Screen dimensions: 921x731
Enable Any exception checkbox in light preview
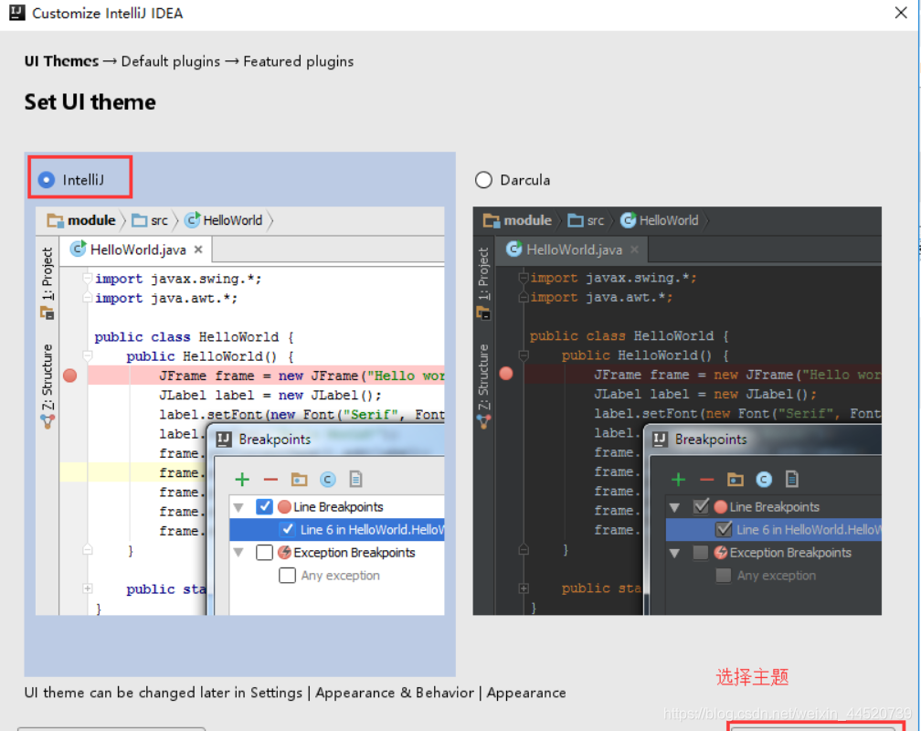287,576
